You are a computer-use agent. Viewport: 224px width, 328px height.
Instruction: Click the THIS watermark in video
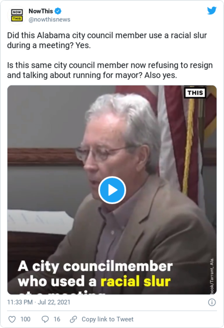point(195,93)
